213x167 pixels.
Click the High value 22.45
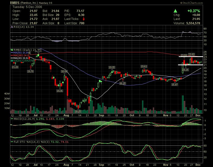(34, 15)
